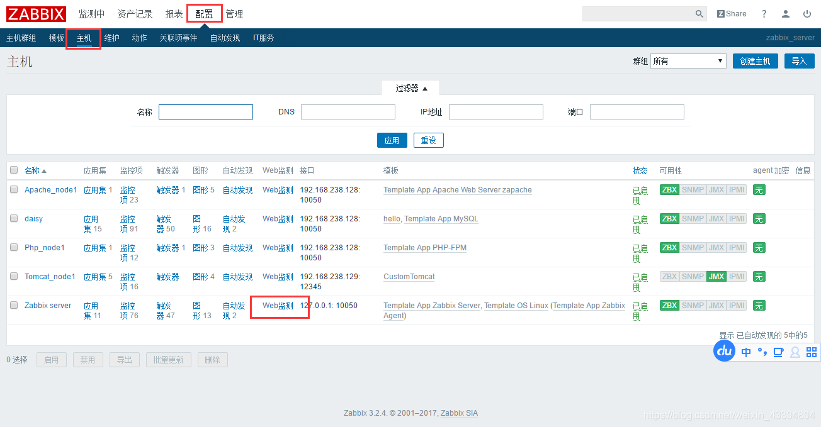The image size is (821, 427).
Task: Check the daisy row checkbox
Action: [x=14, y=218]
